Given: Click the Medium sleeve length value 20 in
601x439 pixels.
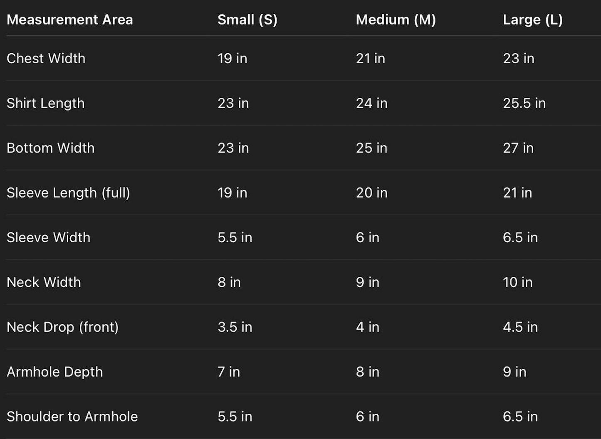Looking at the screenshot, I should [371, 193].
